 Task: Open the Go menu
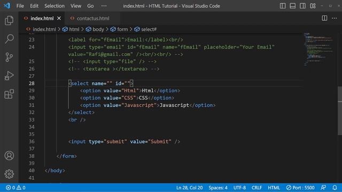click(90, 6)
